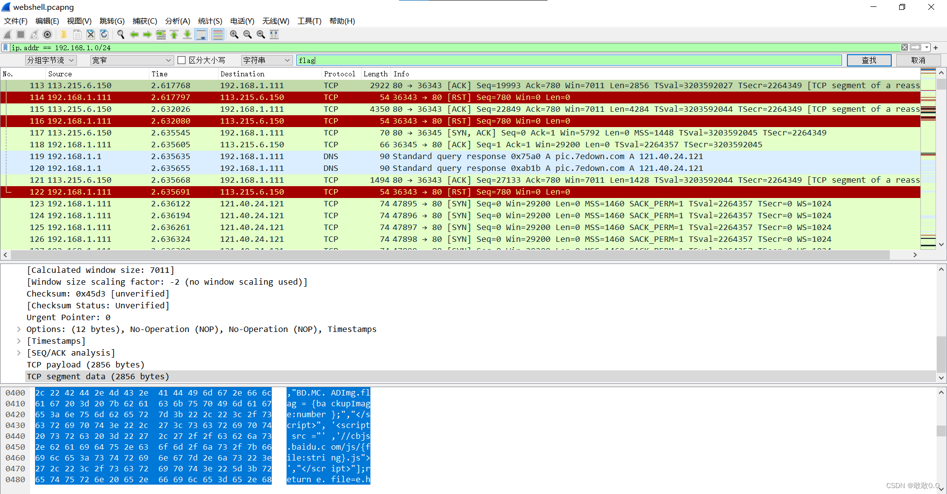
Task: Start a new packet capture
Action: 7,34
